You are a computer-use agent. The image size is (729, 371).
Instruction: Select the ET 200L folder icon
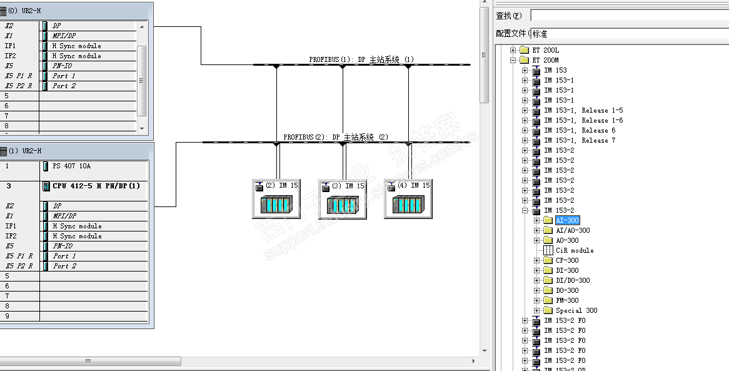[525, 50]
